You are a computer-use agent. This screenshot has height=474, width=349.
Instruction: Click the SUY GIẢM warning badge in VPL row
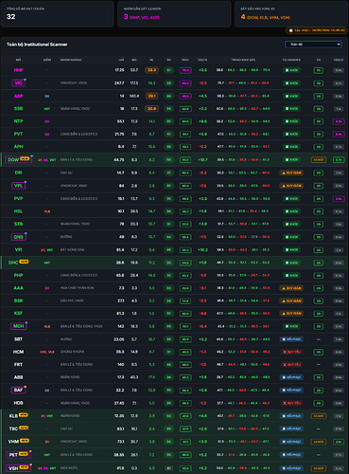(291, 186)
